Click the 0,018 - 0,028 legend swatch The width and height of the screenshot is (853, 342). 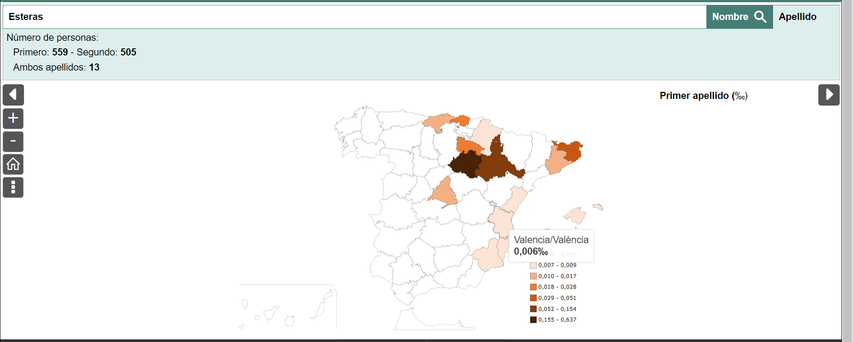(533, 287)
